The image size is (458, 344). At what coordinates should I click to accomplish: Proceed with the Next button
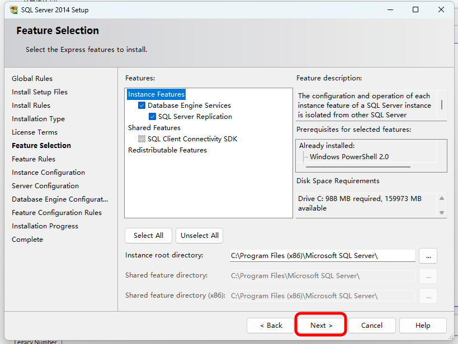[x=321, y=326]
